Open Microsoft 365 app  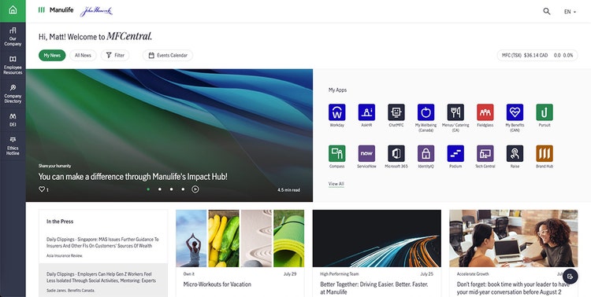(x=396, y=153)
